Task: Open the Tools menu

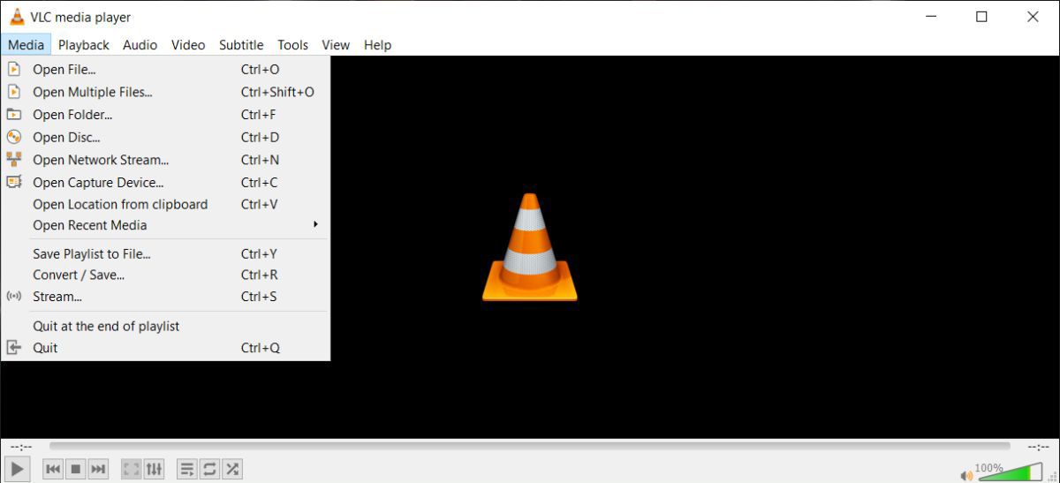Action: pos(292,45)
